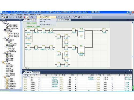
Task: Click the Open folder toolbar icon
Action: (5, 17)
